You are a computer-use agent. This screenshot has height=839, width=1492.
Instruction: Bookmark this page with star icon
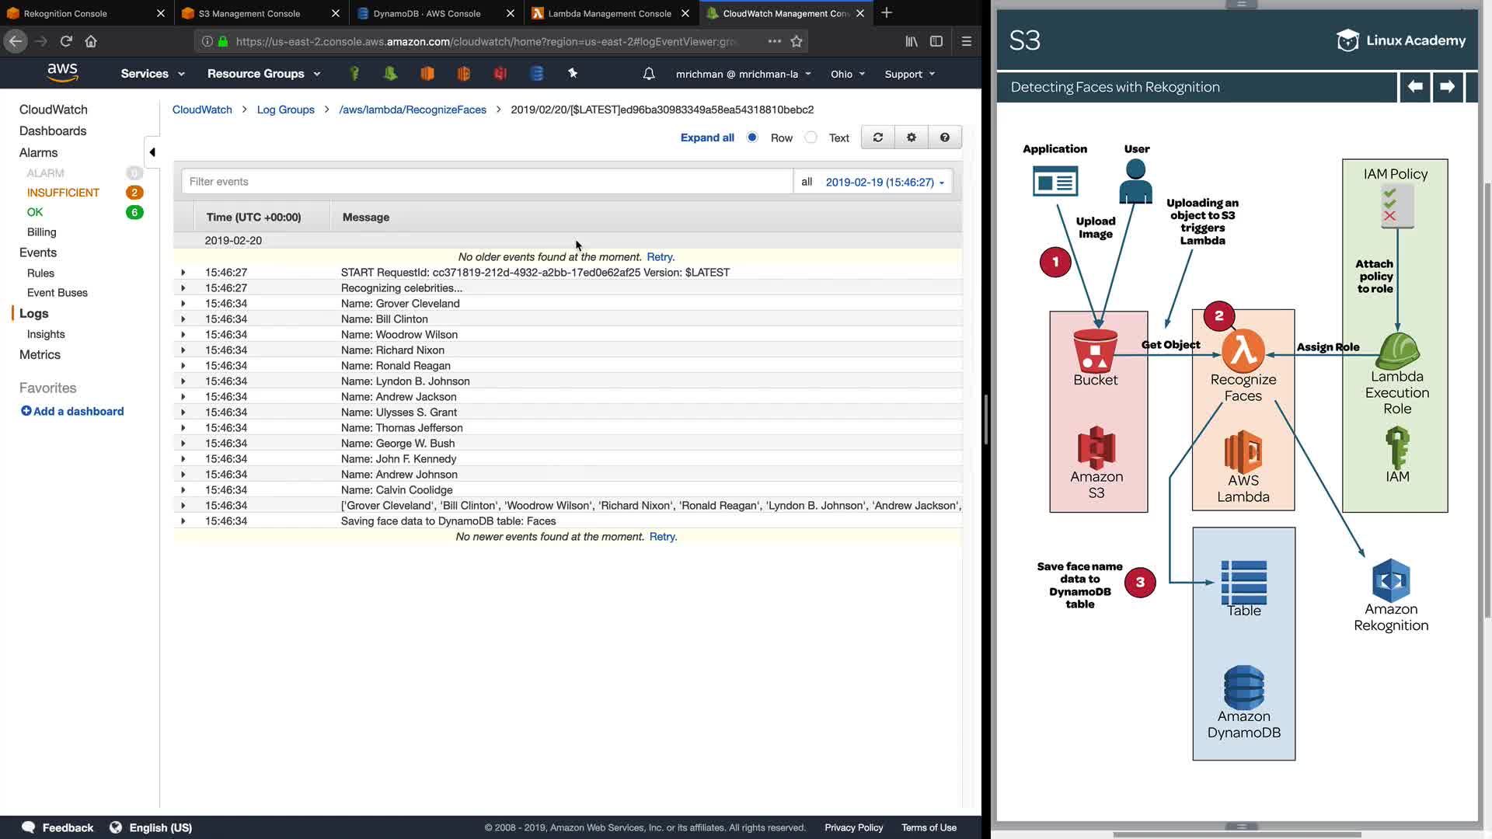tap(797, 41)
